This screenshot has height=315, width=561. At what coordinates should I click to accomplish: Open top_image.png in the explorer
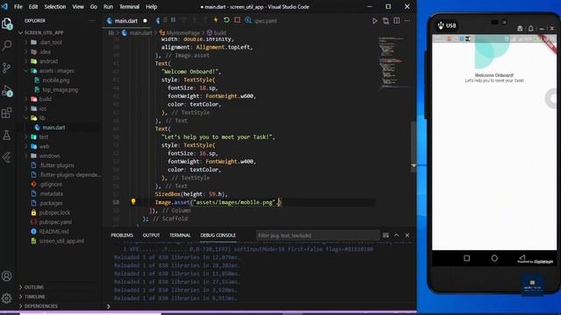coord(60,89)
